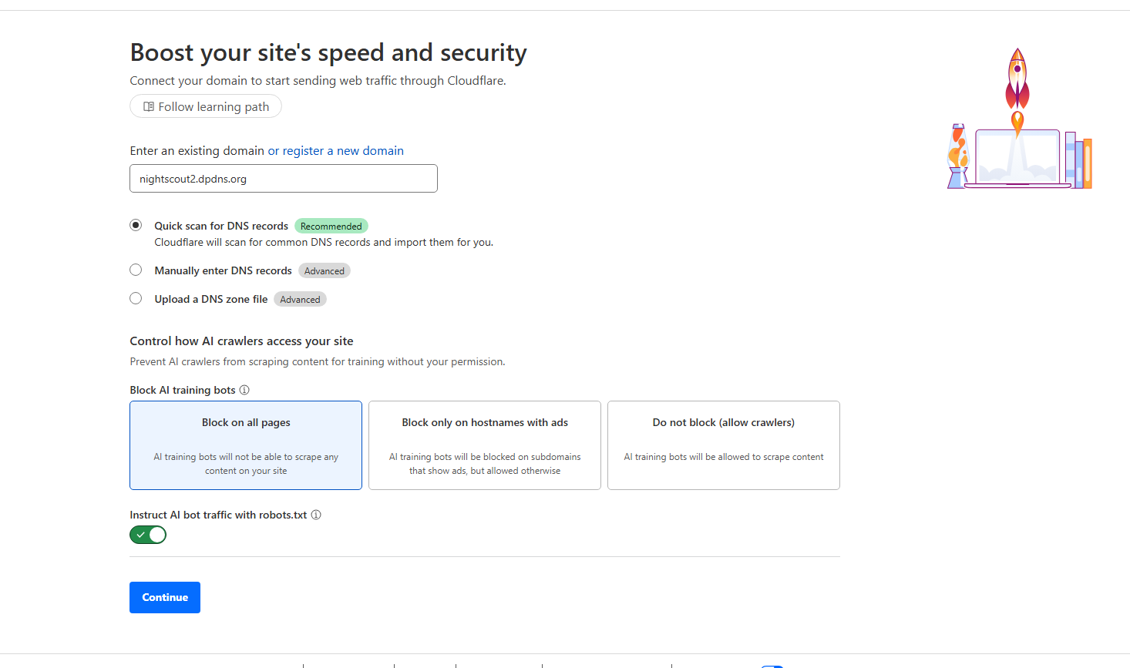Click the lava lamp illustration
Screen dimensions: 1130x668
958,157
